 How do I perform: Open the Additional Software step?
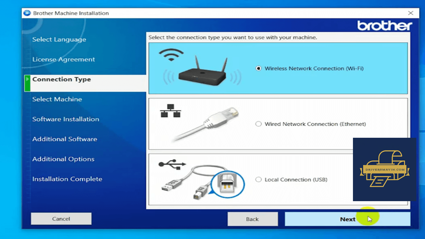point(65,139)
